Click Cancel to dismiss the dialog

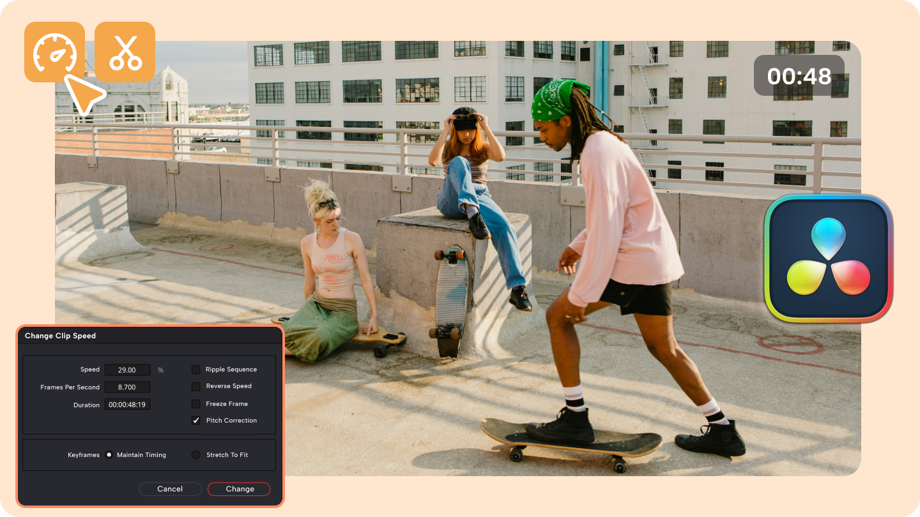[x=170, y=489]
